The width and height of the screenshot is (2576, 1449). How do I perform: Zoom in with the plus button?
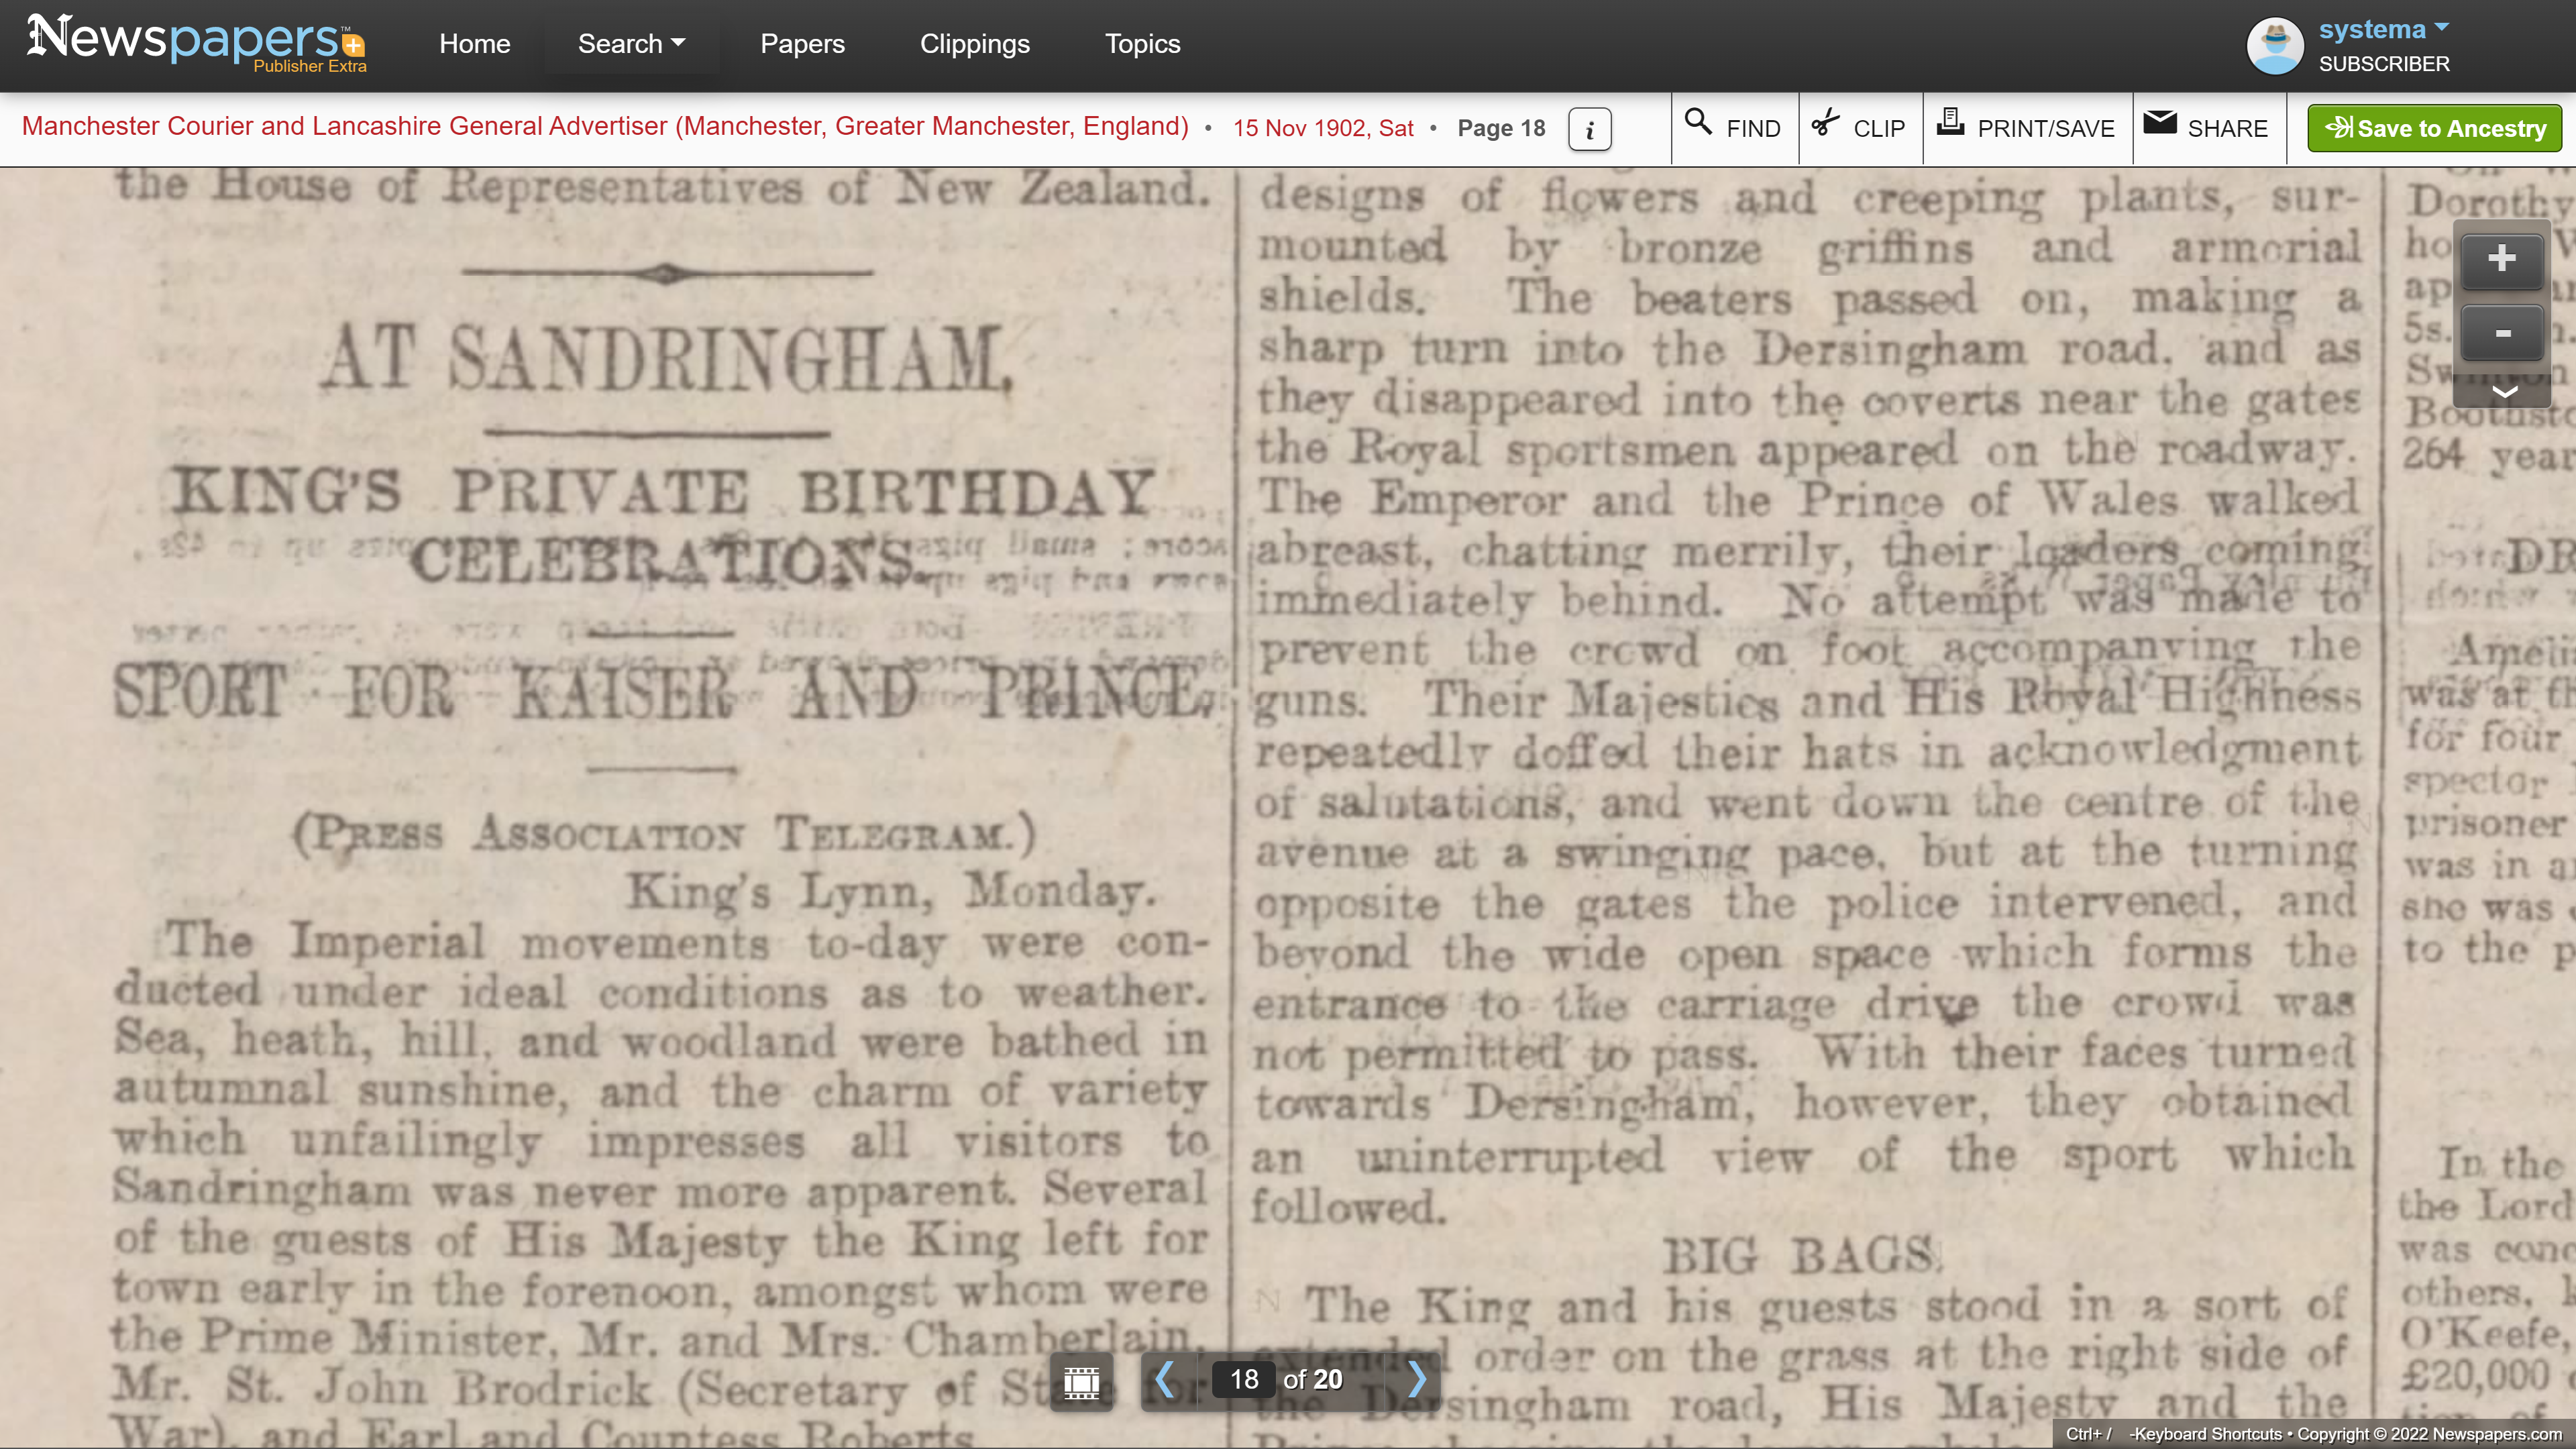click(2501, 259)
